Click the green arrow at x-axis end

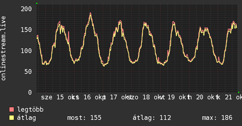click(x=239, y=92)
